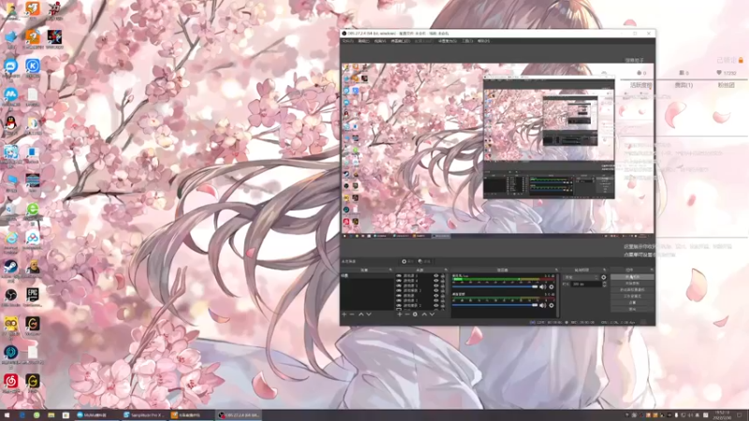The height and width of the screenshot is (421, 749).
Task: Pop out the Scene Transitions dock via its header icon
Action: (x=604, y=270)
